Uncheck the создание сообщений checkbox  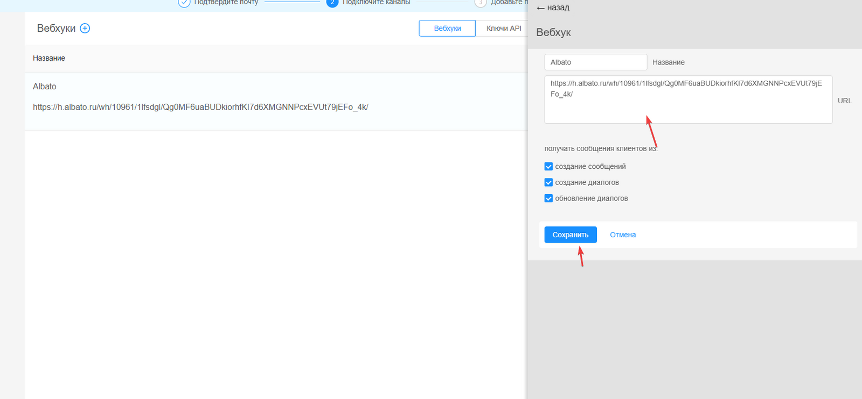click(548, 167)
